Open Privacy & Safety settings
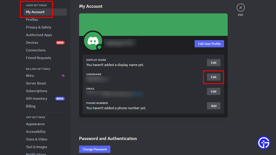276x155 pixels. pos(39,27)
